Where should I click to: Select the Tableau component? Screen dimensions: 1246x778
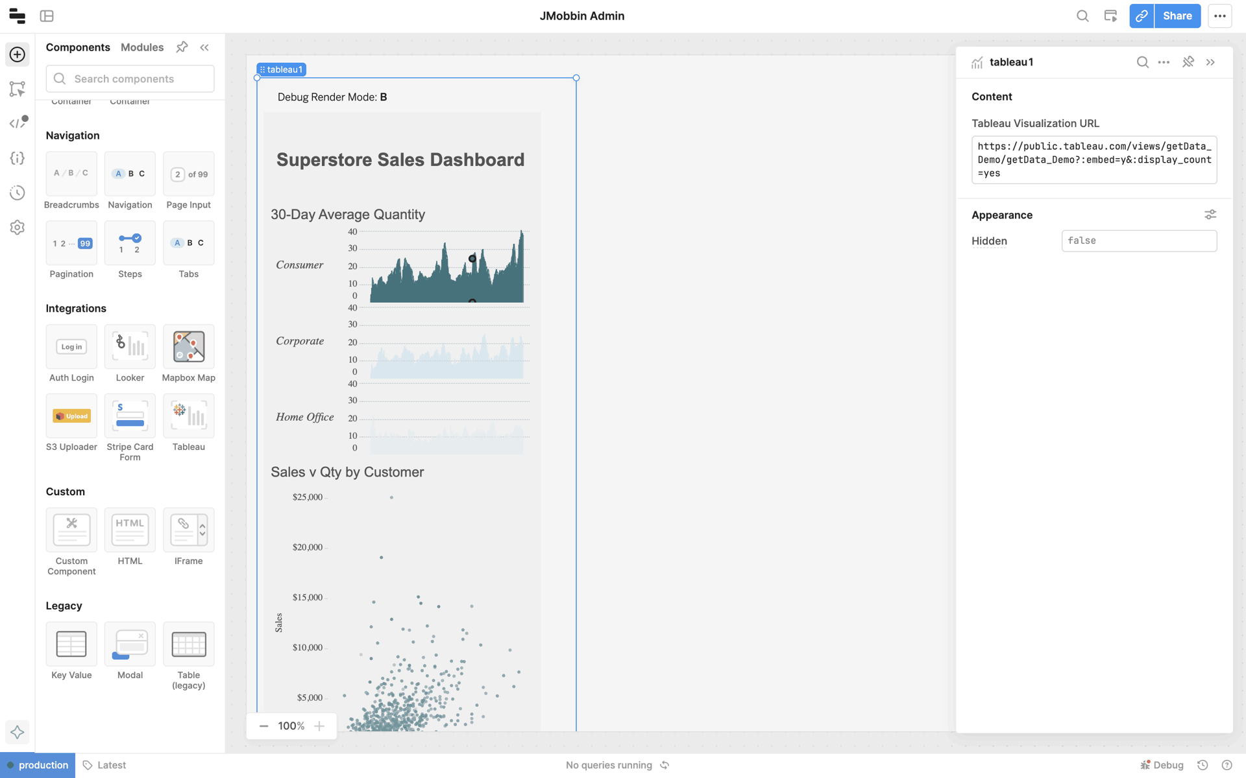tap(188, 423)
